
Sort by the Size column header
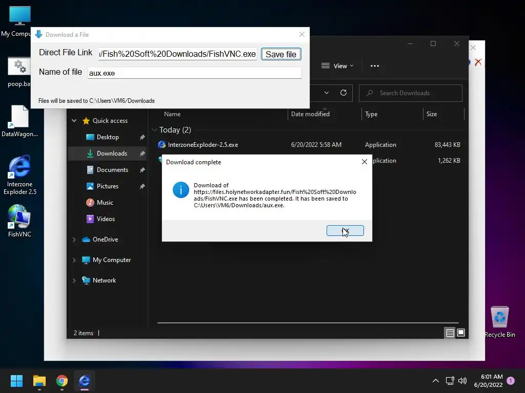tap(432, 114)
